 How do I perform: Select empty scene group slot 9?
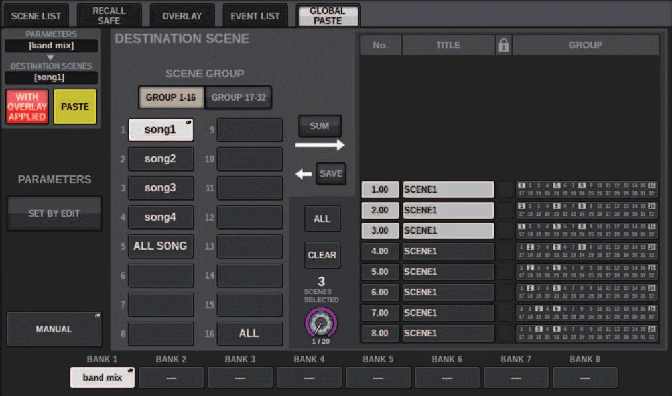click(249, 130)
